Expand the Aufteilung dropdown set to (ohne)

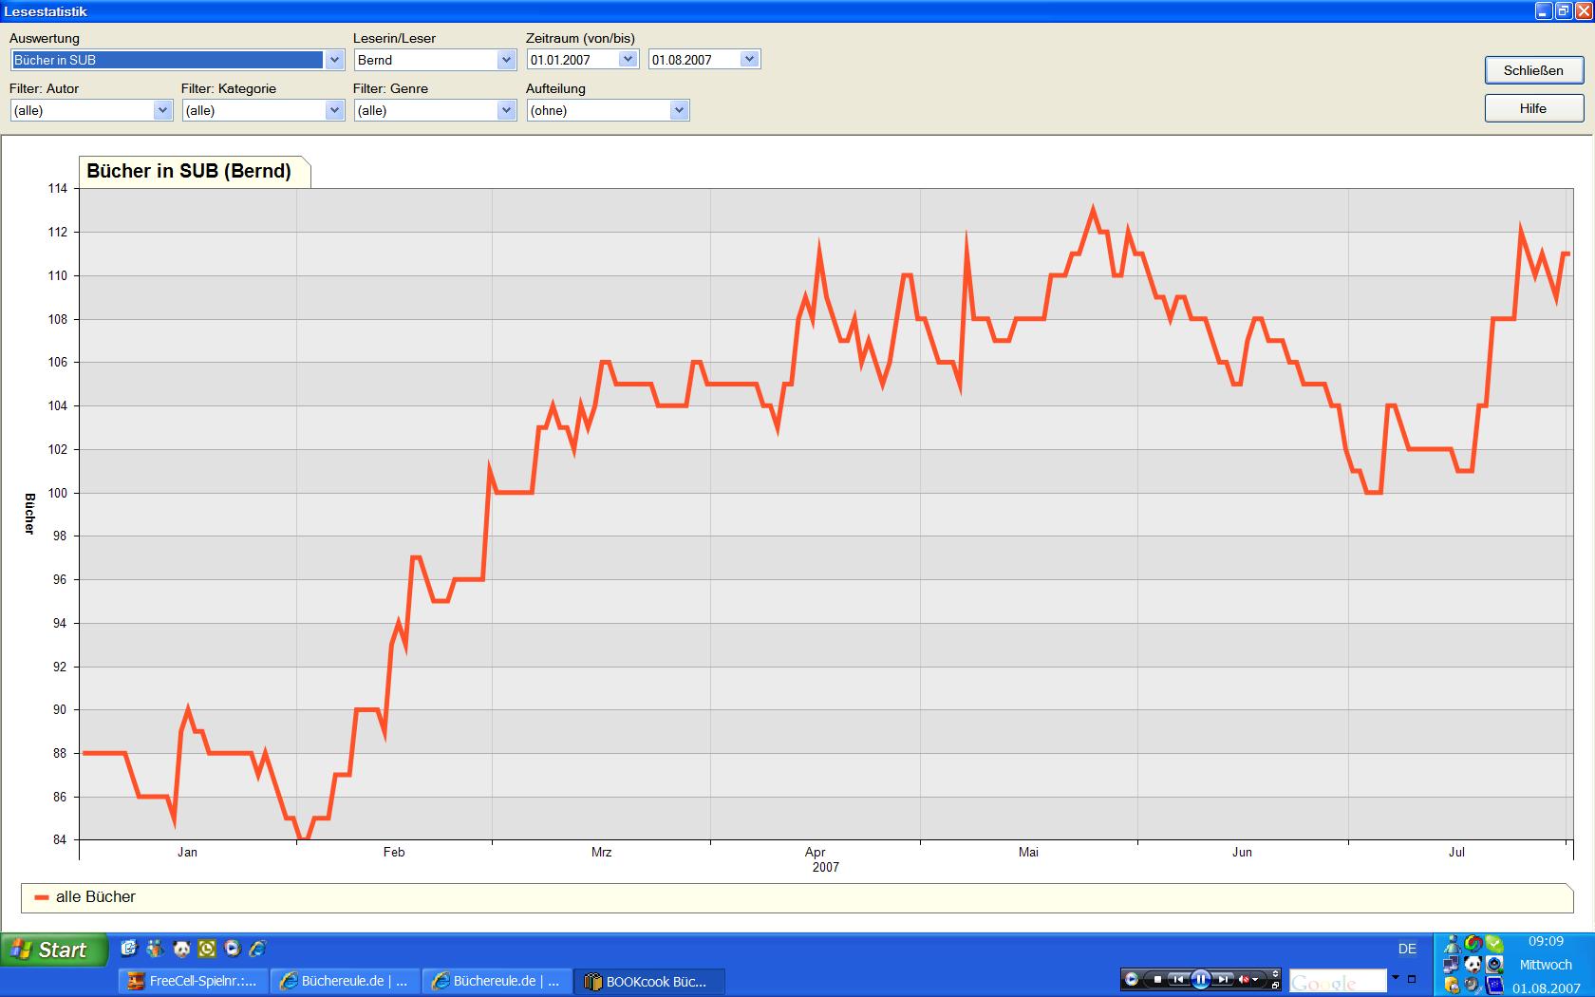pyautogui.click(x=678, y=110)
